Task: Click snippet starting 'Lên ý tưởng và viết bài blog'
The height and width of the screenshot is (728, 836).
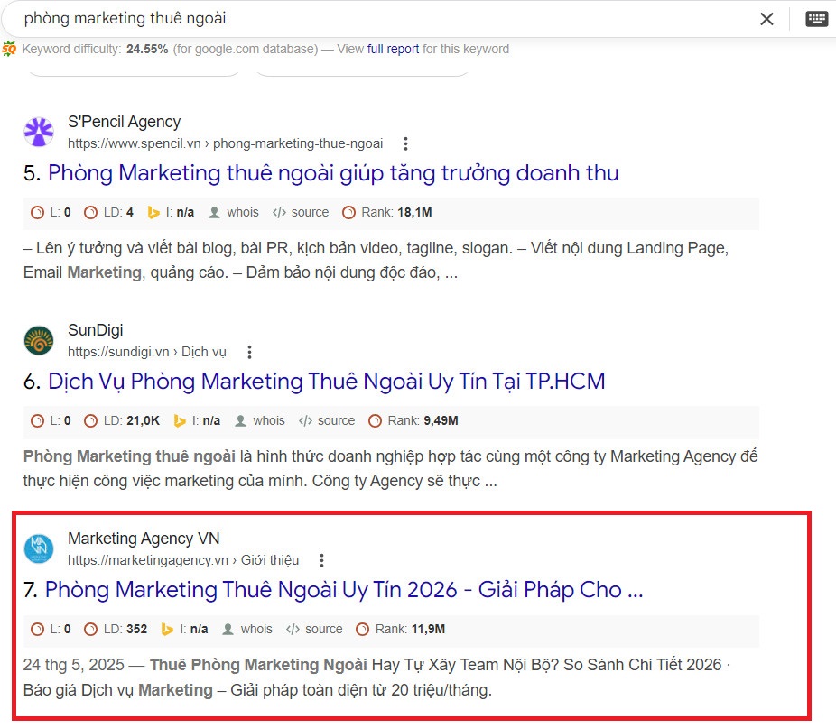Action: point(376,260)
